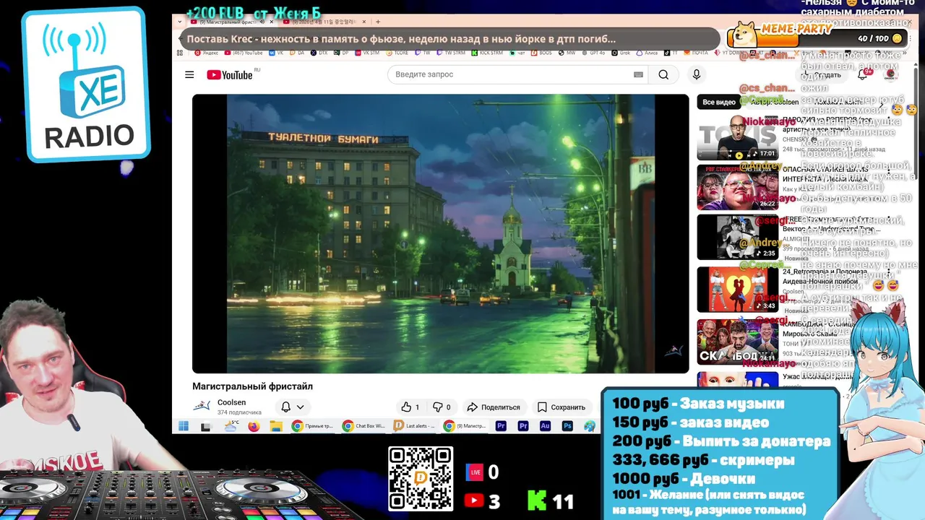Viewport: 925px width, 520px height.
Task: Open the 3:43 Retromania video thumbnail
Action: [737, 290]
